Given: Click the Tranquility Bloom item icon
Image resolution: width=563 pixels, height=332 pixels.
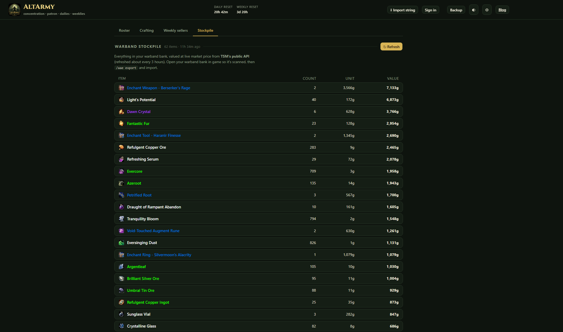Looking at the screenshot, I should tap(121, 219).
